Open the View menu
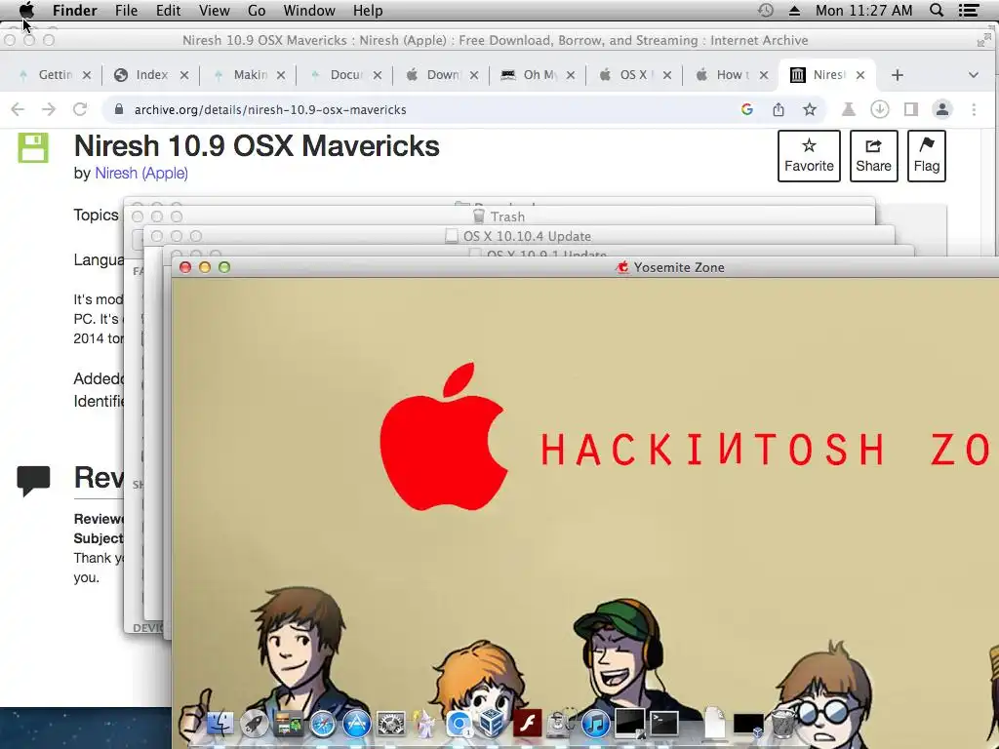Screen dimensions: 999x749 click(214, 10)
